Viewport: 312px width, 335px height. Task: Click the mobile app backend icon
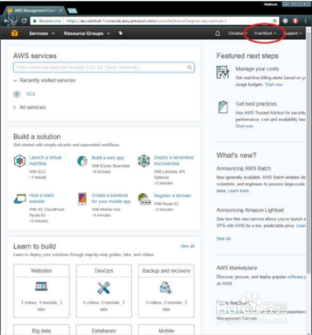(x=82, y=199)
